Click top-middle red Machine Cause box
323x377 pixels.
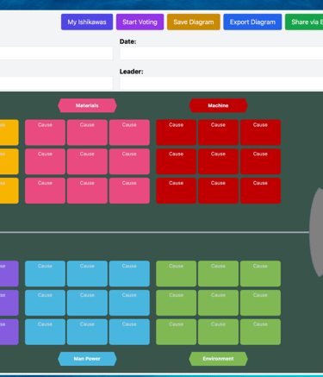click(218, 133)
